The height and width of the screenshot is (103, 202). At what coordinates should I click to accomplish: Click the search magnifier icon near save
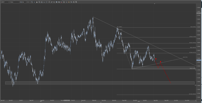(74, 2)
